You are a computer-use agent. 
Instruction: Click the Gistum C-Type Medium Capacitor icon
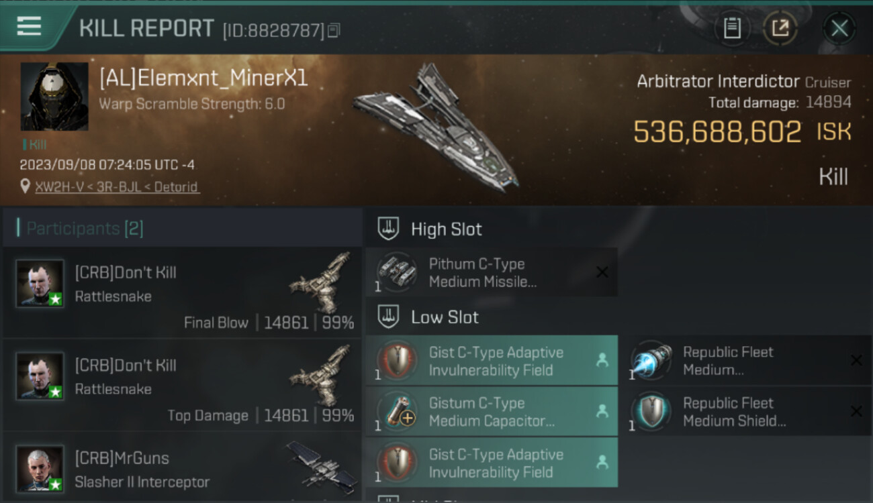pyautogui.click(x=397, y=412)
